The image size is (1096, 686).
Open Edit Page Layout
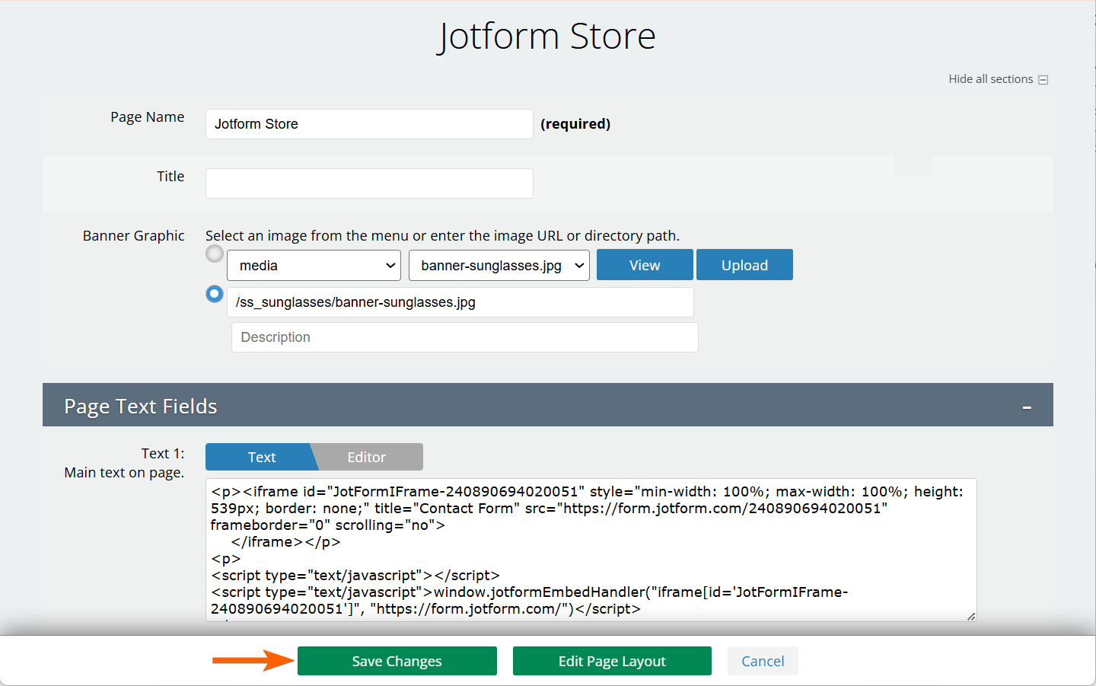point(612,662)
